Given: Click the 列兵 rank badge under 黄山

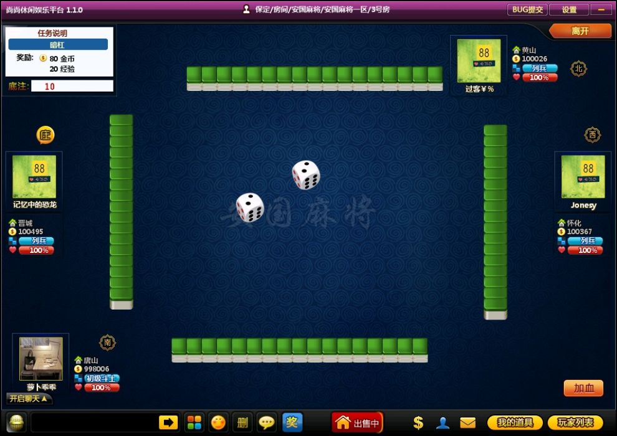Looking at the screenshot, I should point(540,68).
